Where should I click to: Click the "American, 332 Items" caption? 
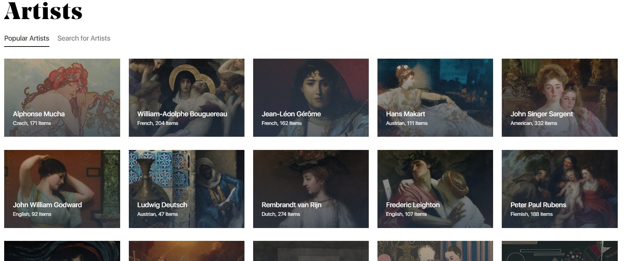pyautogui.click(x=534, y=123)
